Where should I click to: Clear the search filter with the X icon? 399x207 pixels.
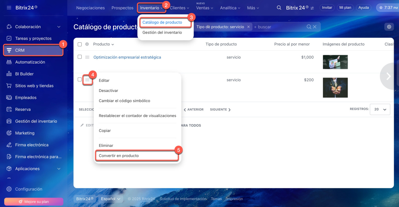pyautogui.click(x=315, y=27)
